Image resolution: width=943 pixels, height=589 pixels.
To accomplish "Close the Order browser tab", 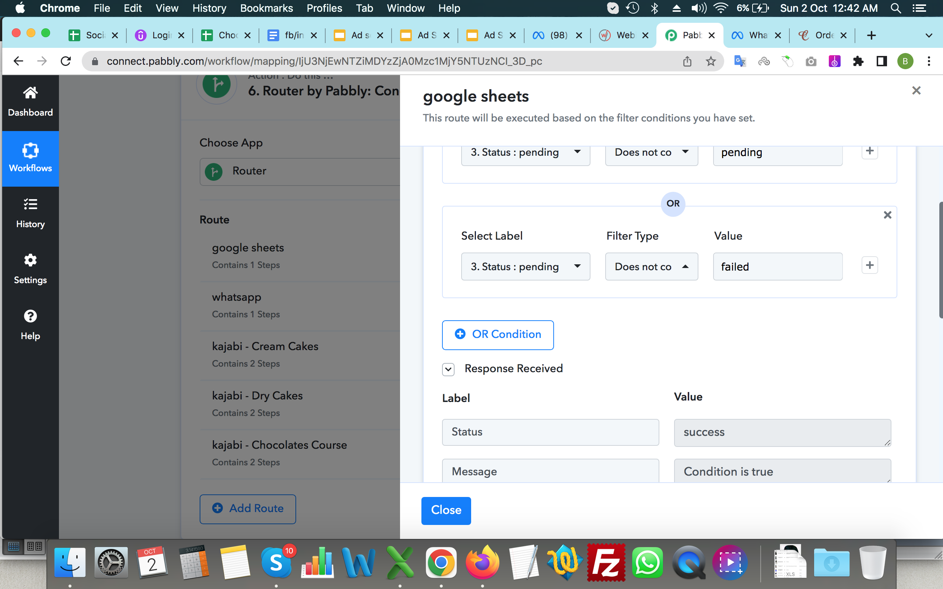I will [x=844, y=35].
